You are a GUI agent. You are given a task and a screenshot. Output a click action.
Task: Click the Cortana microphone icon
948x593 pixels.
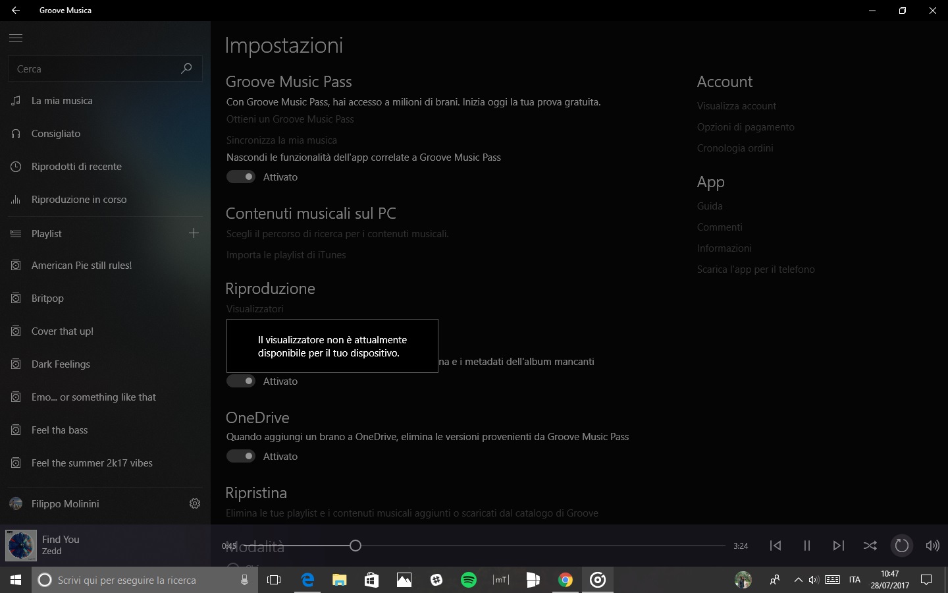pos(245,580)
